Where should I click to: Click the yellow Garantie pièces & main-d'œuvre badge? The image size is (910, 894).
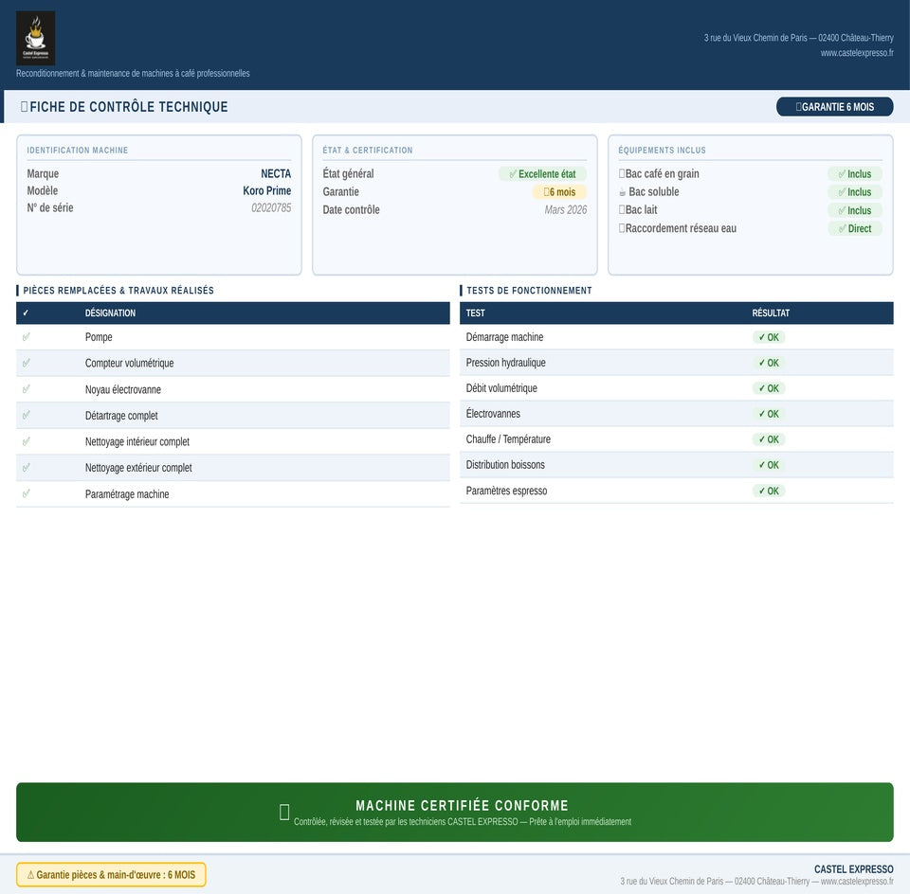pos(111,875)
